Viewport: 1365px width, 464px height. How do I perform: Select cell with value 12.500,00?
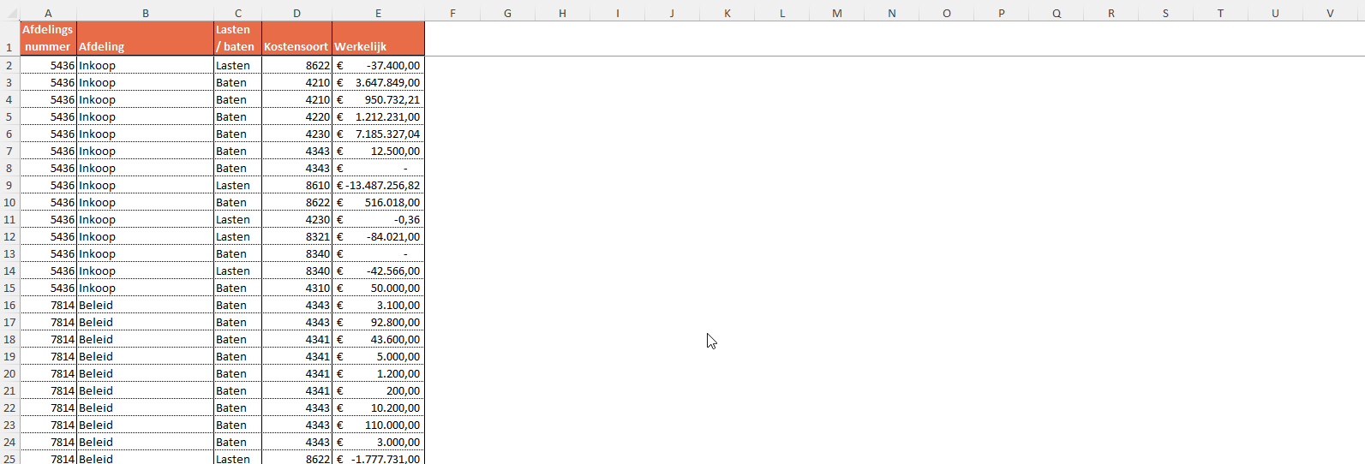pyautogui.click(x=378, y=151)
